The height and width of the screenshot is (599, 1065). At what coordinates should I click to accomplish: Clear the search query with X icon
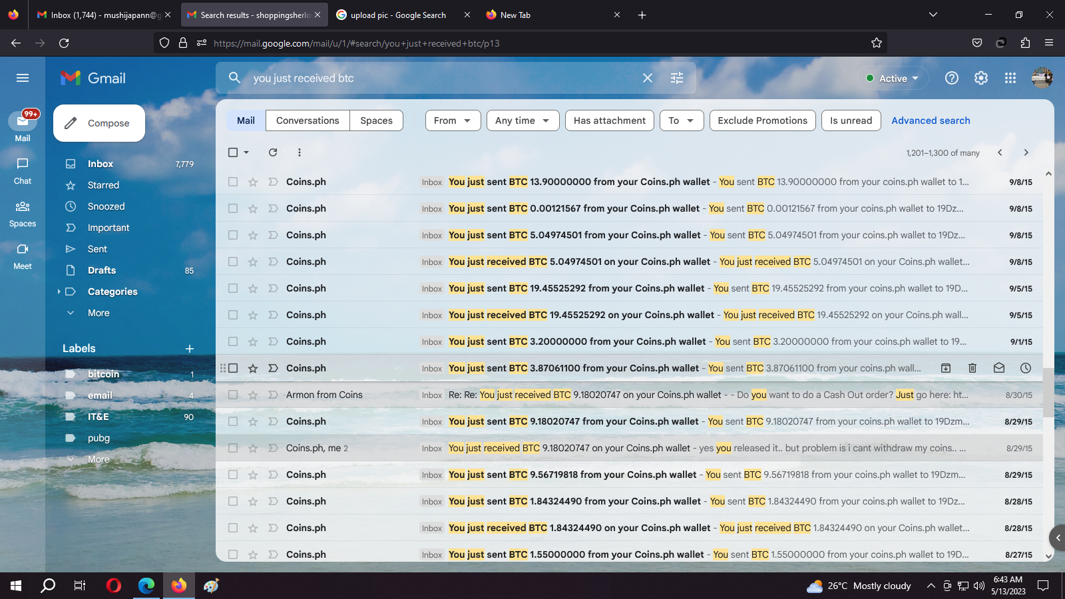point(647,78)
